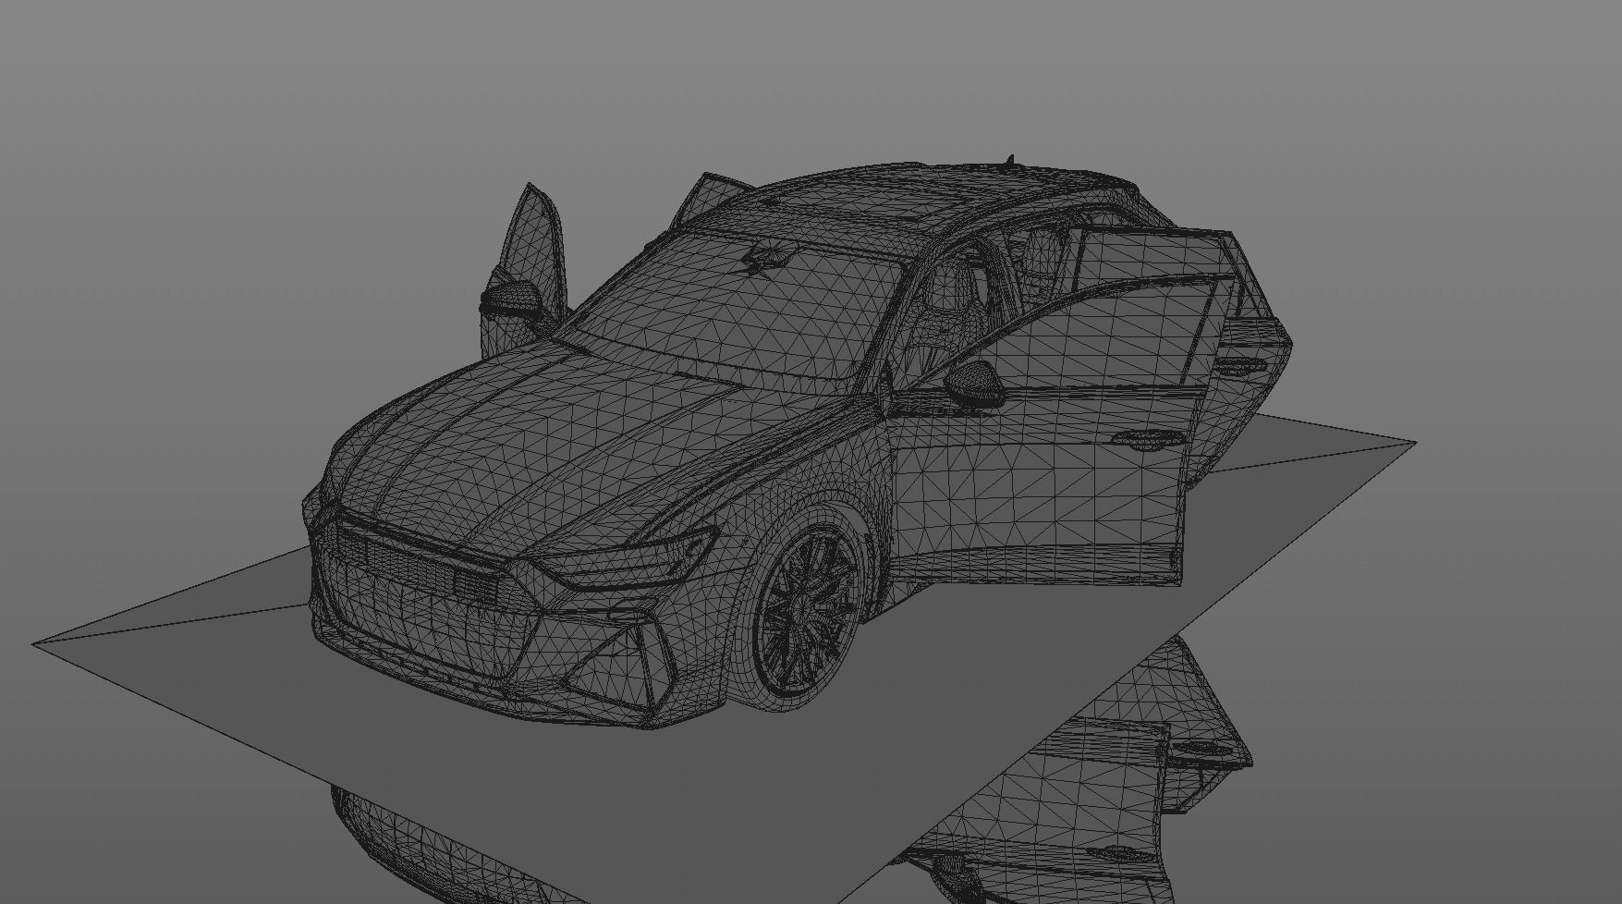Select the antenna on the car roof

click(x=1011, y=162)
